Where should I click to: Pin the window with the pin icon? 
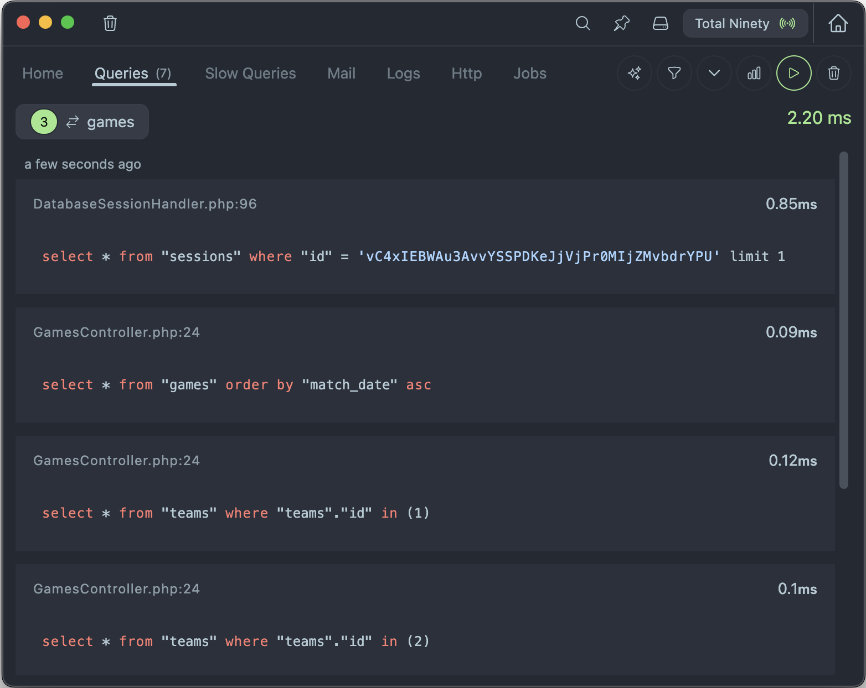(621, 23)
